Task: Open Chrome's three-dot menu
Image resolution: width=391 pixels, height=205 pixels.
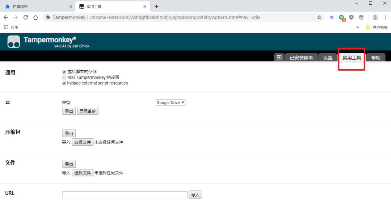Action: (x=385, y=17)
